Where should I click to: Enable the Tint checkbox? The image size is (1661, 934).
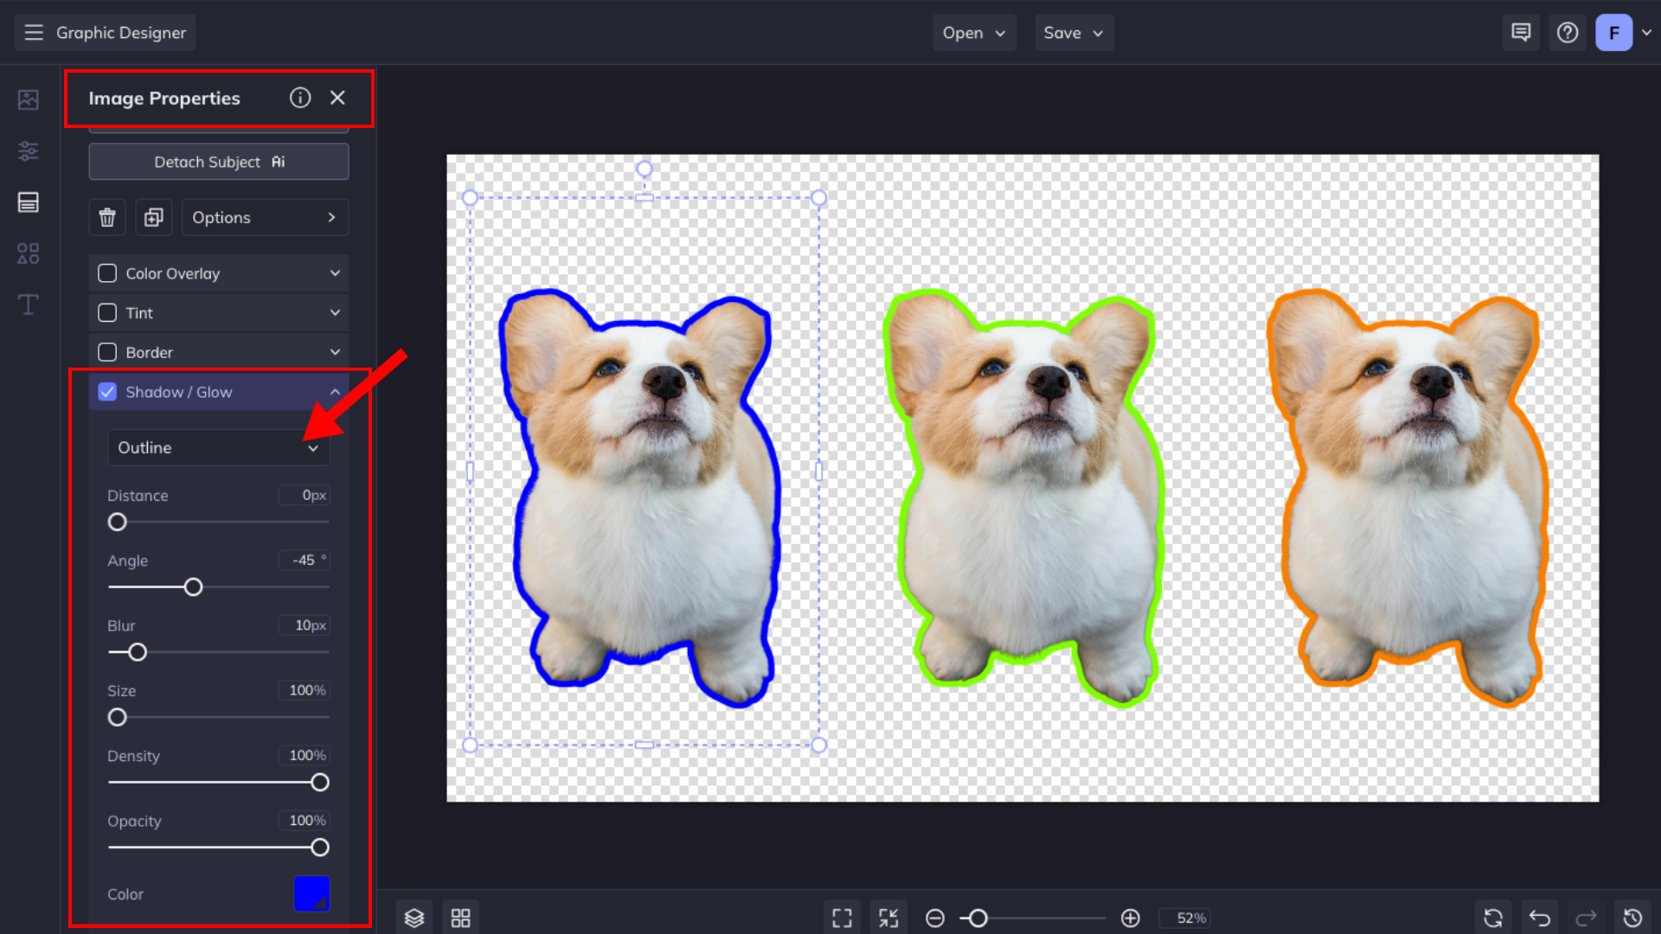click(x=107, y=313)
